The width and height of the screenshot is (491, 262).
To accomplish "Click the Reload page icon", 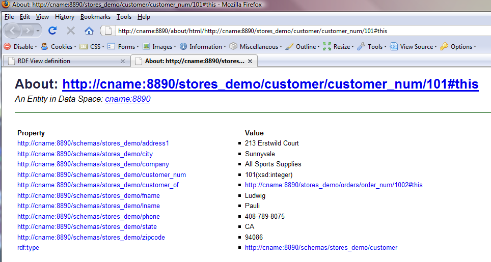I will 52,31.
